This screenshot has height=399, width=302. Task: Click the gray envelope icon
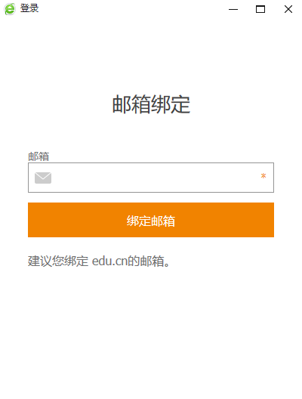click(x=43, y=178)
